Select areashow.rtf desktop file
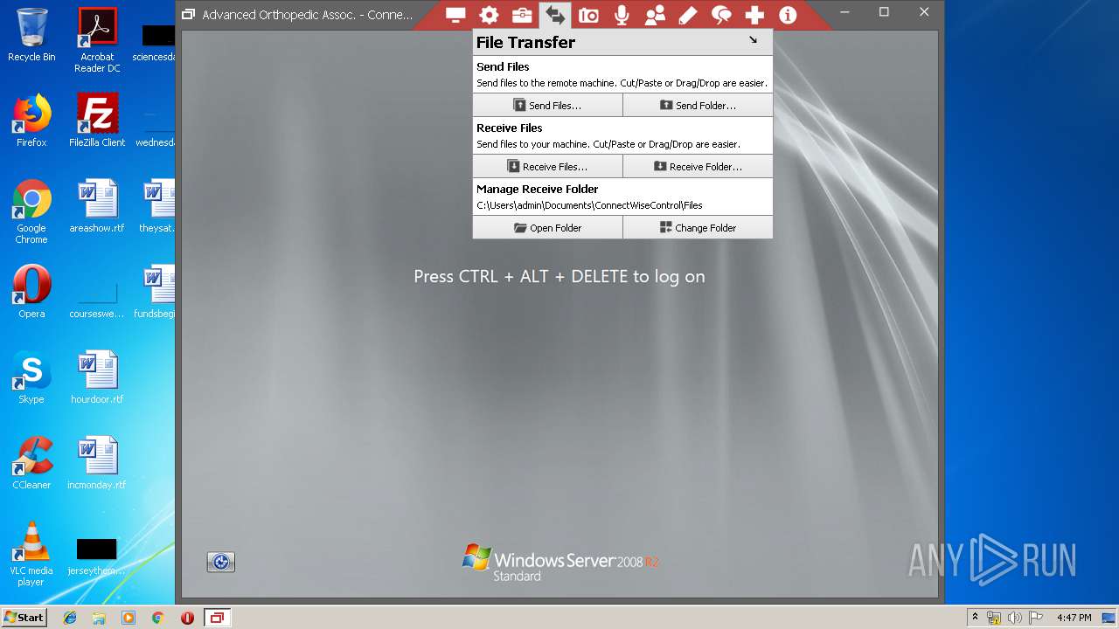Screen dimensions: 1119x629 point(97,206)
